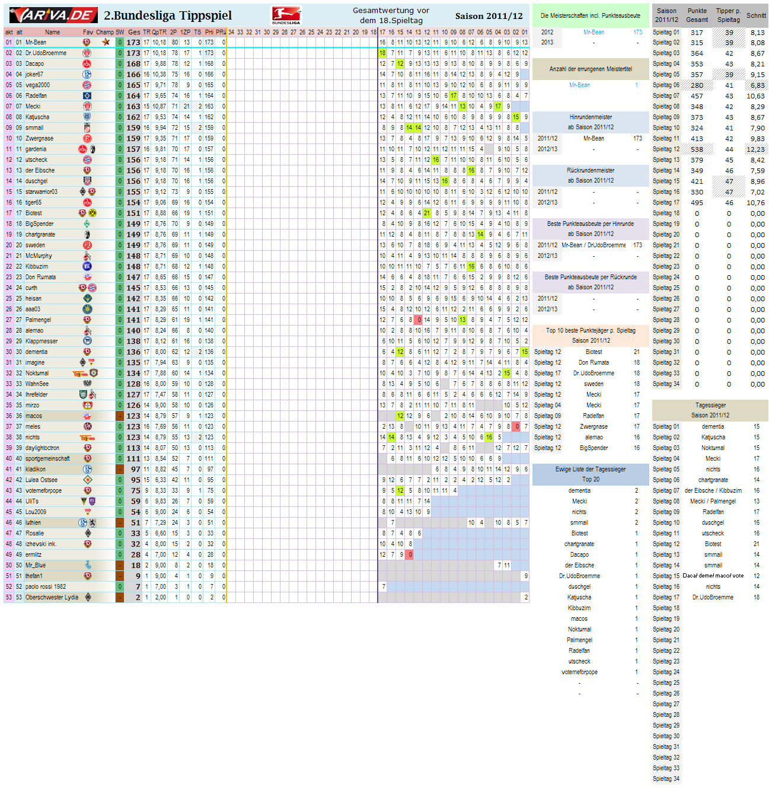The height and width of the screenshot is (788, 772).
Task: Click Radelfan's HSV diamond crest
Action: pyautogui.click(x=87, y=95)
